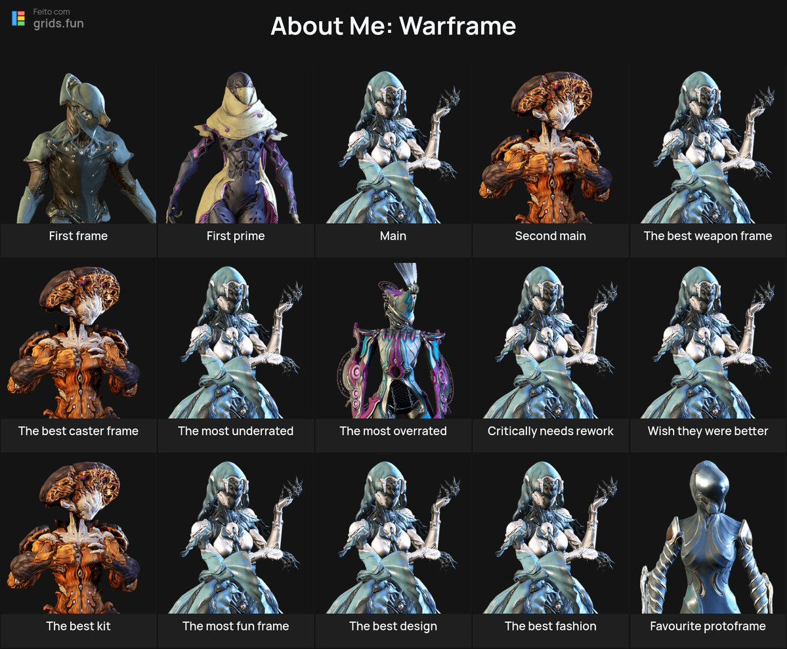
Task: Click 'Wish they were better' caption
Action: click(708, 431)
